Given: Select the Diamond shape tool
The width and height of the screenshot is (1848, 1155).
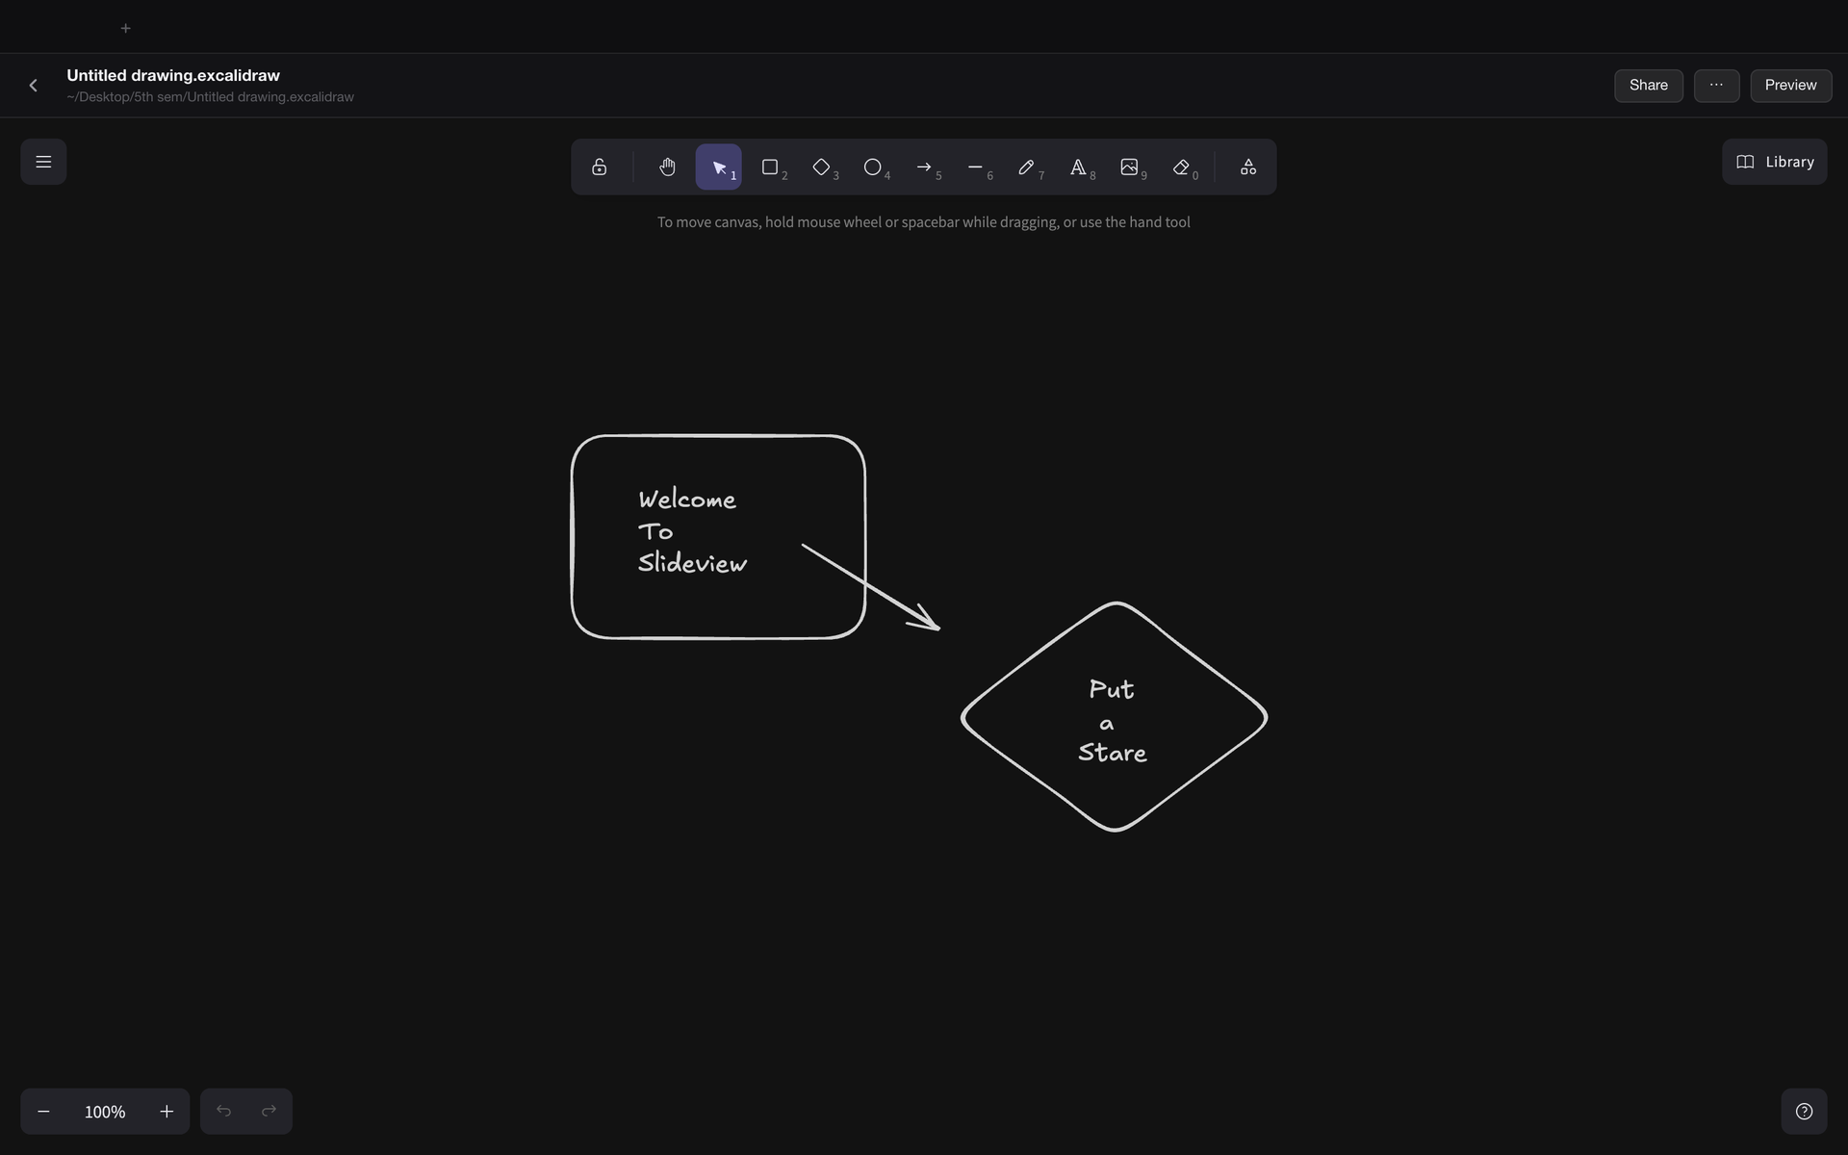Looking at the screenshot, I should 821,167.
